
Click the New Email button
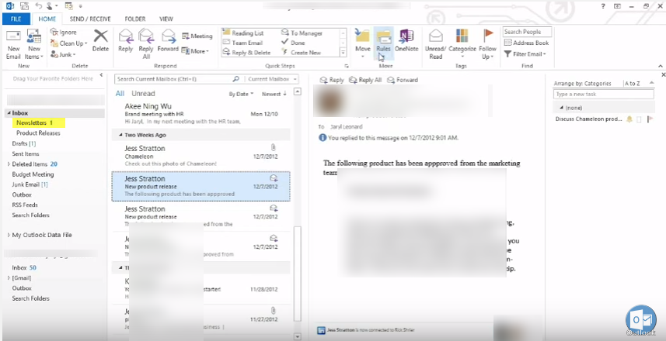[13, 45]
